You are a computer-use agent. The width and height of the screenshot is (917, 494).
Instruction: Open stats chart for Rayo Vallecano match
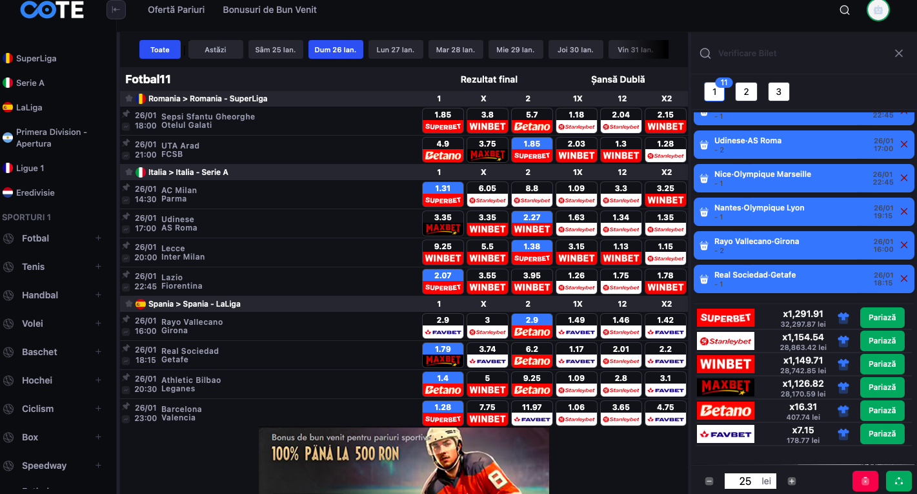coord(126,331)
